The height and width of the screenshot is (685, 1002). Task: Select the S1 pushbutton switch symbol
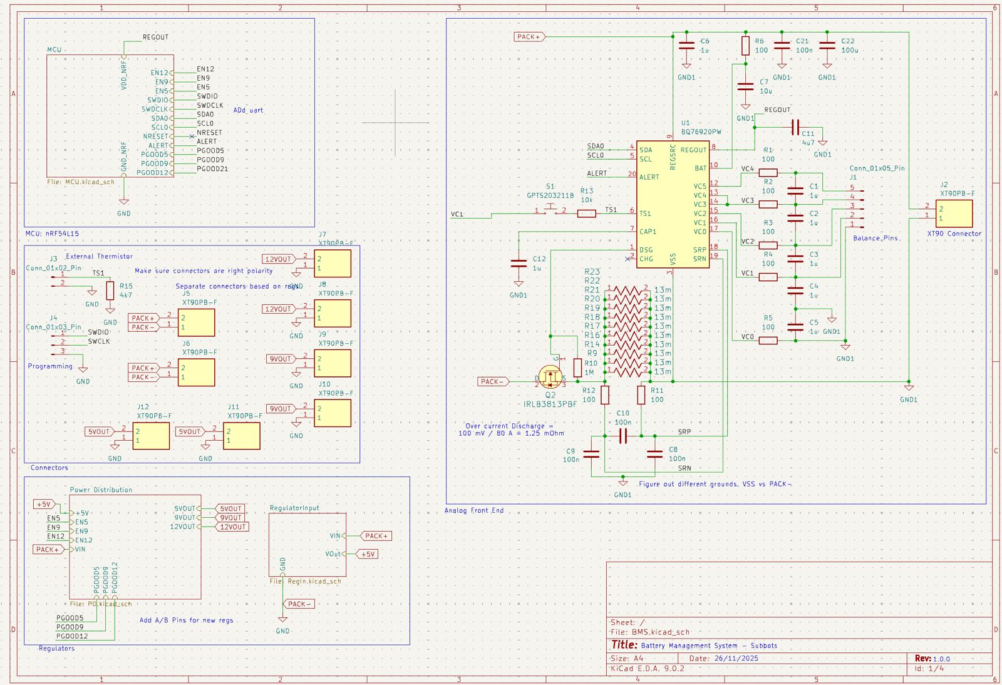click(x=550, y=209)
